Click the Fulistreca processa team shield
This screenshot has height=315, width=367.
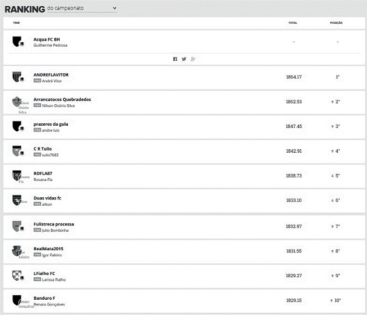coord(17,227)
